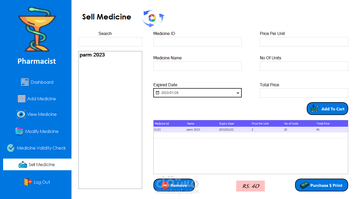Click the Modify Medicine pencil icon

coord(19,131)
